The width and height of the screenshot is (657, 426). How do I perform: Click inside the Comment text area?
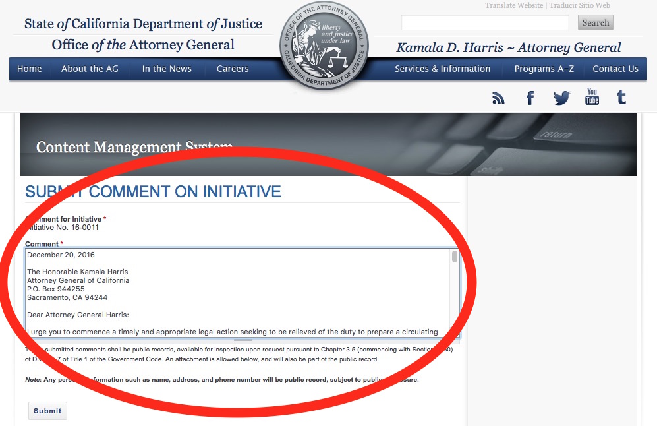click(243, 293)
